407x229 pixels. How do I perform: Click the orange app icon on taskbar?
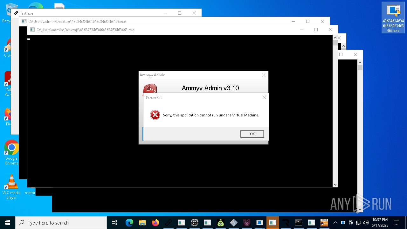[x=324, y=223]
